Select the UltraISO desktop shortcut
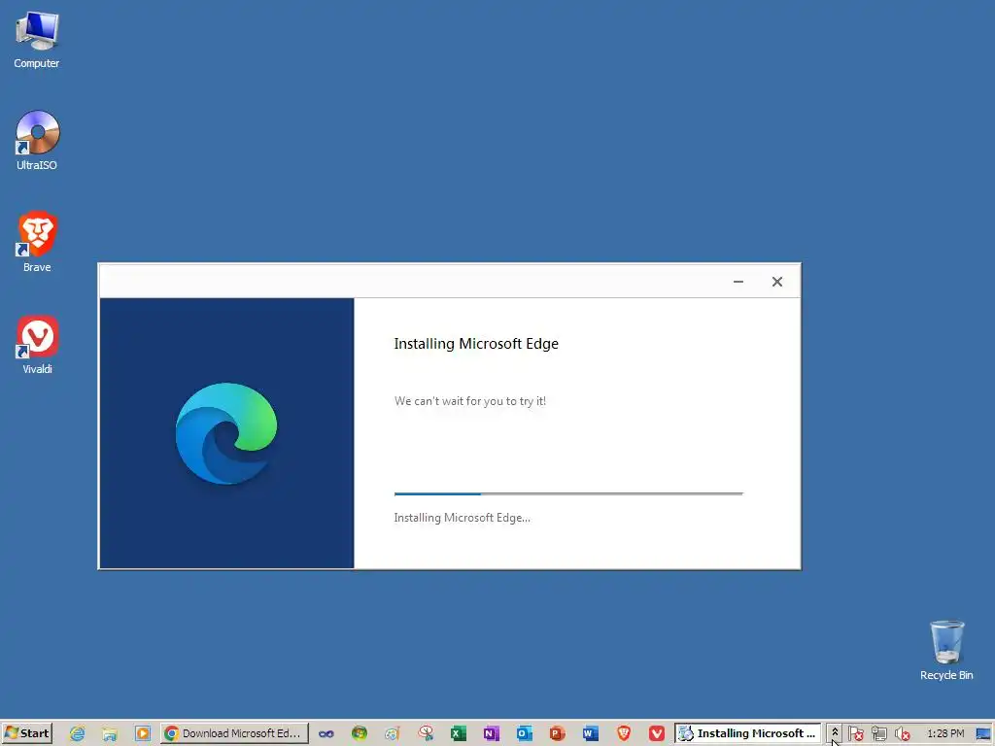This screenshot has width=995, height=746. (x=37, y=140)
